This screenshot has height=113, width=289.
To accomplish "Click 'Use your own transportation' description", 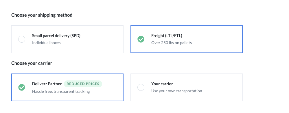I will pos(176,91).
